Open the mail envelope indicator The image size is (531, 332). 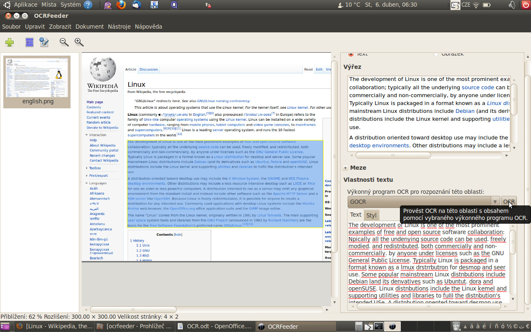[x=455, y=5]
